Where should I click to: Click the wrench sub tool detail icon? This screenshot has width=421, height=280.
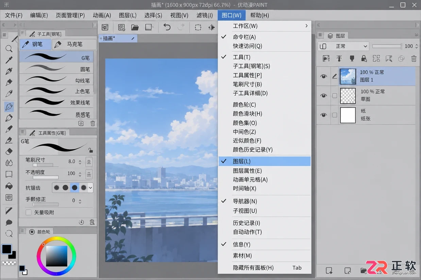pyautogui.click(x=92, y=222)
